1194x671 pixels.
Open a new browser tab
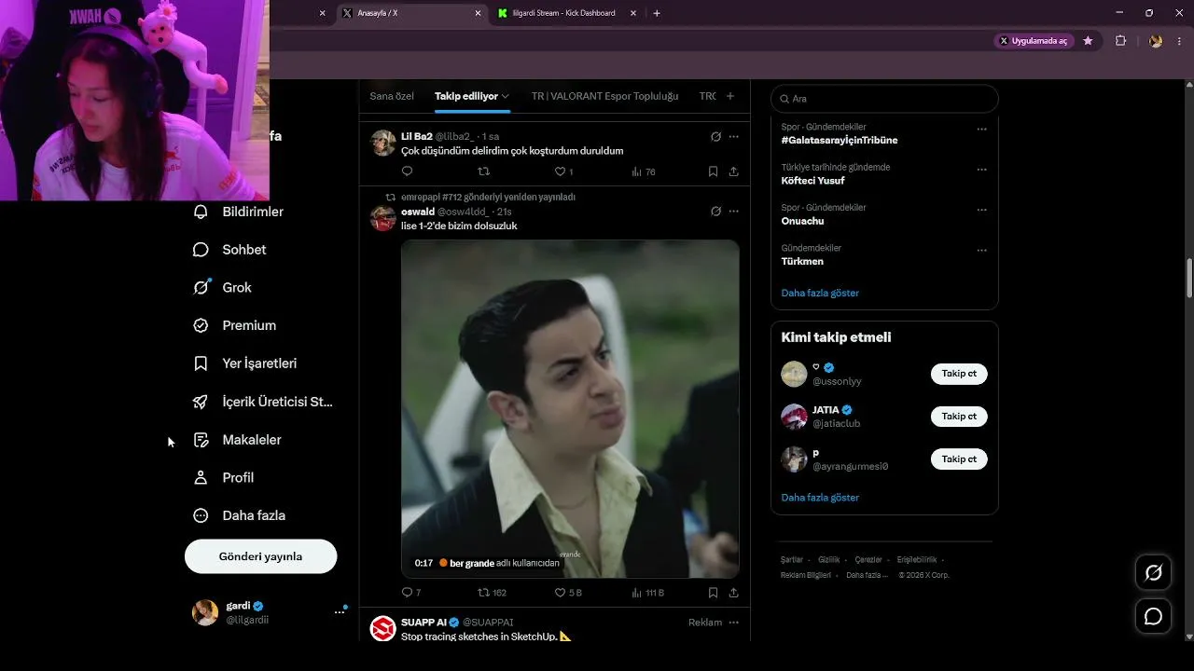(657, 13)
